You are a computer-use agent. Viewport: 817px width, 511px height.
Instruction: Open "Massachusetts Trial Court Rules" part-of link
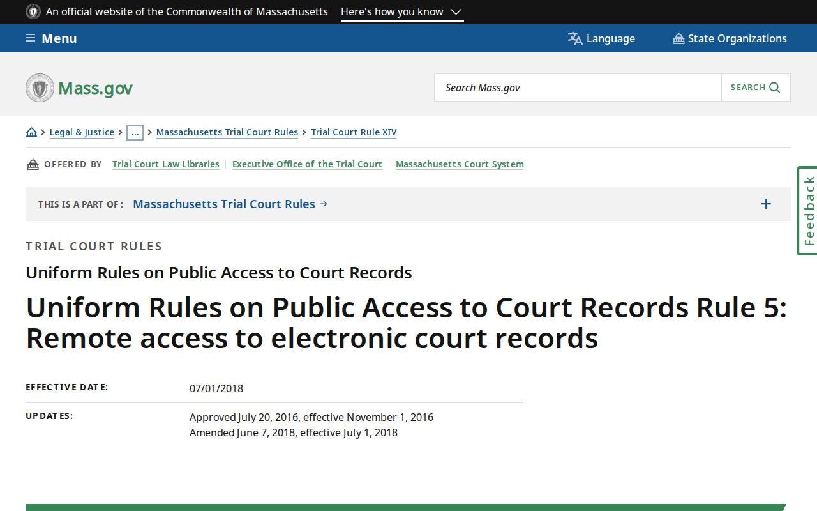point(230,204)
